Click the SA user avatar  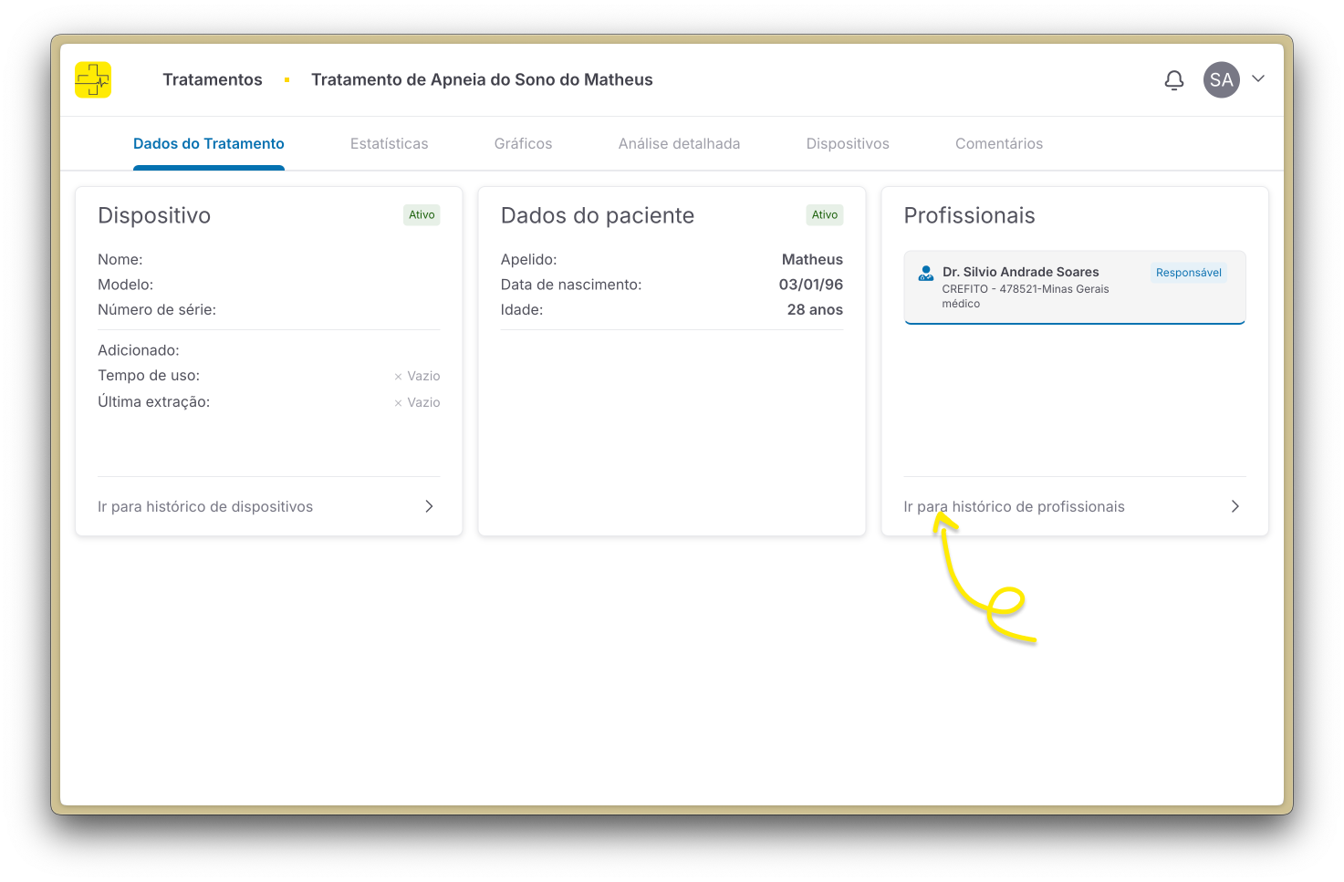click(x=1221, y=80)
